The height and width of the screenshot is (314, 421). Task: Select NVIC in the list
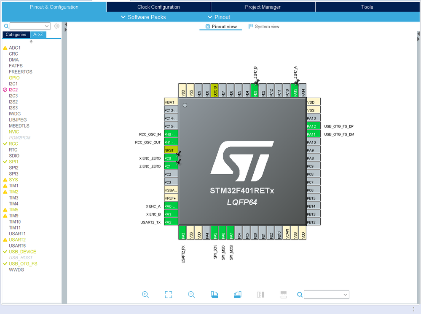pyautogui.click(x=13, y=132)
